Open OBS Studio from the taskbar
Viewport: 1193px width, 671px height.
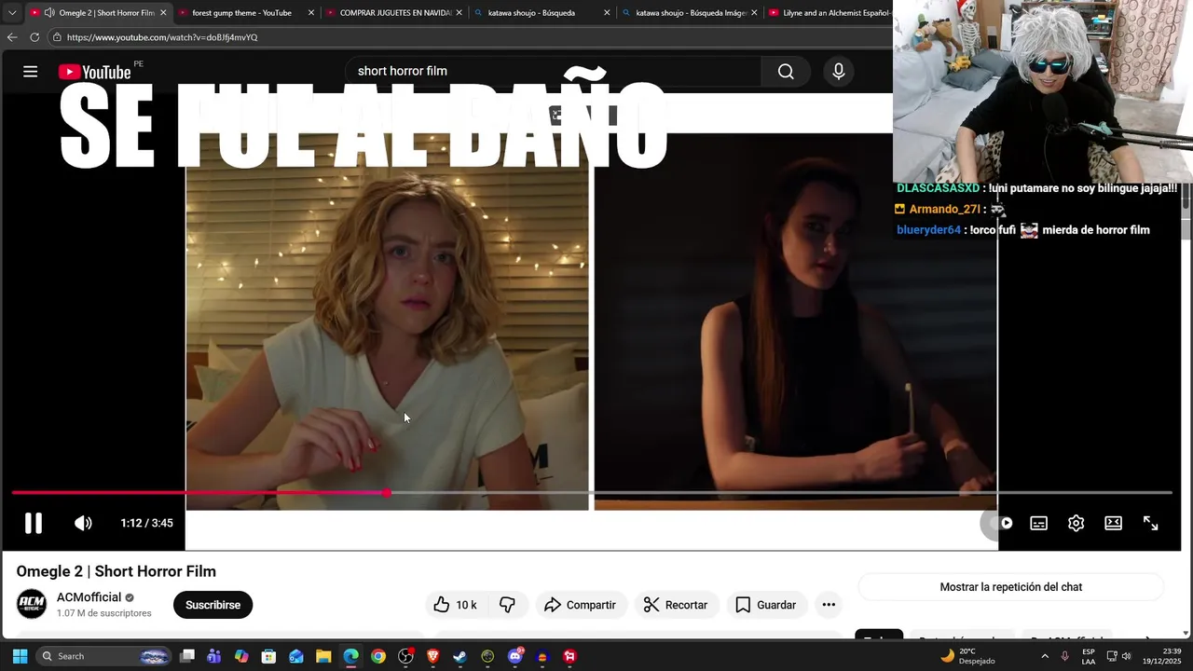click(405, 656)
